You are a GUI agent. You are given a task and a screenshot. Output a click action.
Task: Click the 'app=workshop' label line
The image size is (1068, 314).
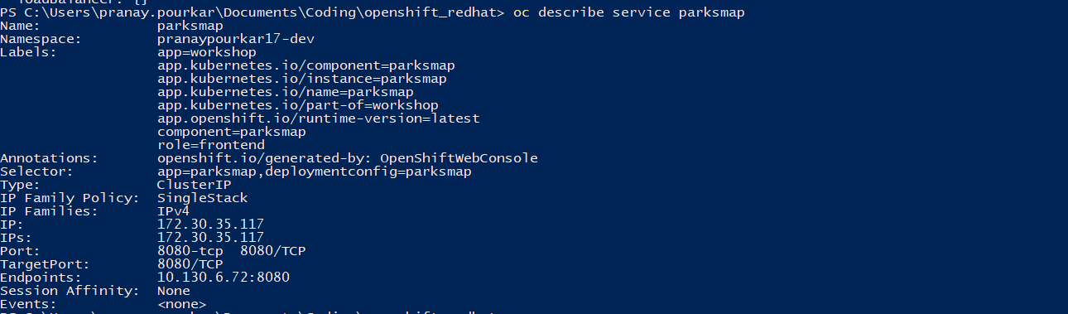(207, 52)
